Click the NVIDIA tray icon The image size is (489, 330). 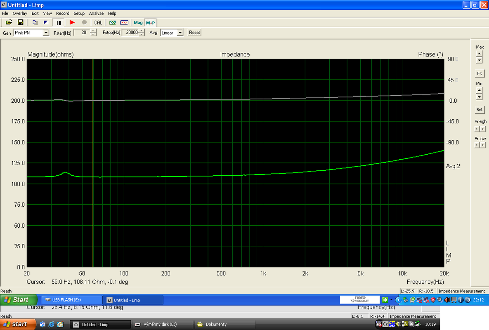(x=405, y=324)
